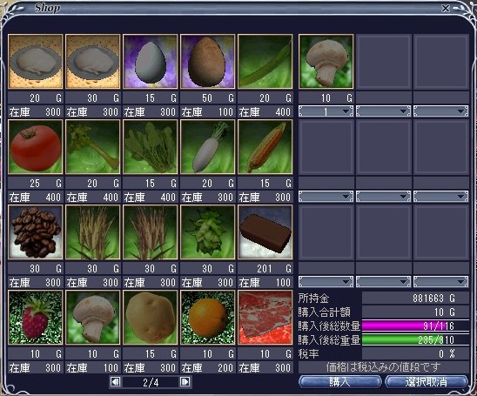
Task: Click the 選択取消 cancel selection button
Action: (x=427, y=381)
